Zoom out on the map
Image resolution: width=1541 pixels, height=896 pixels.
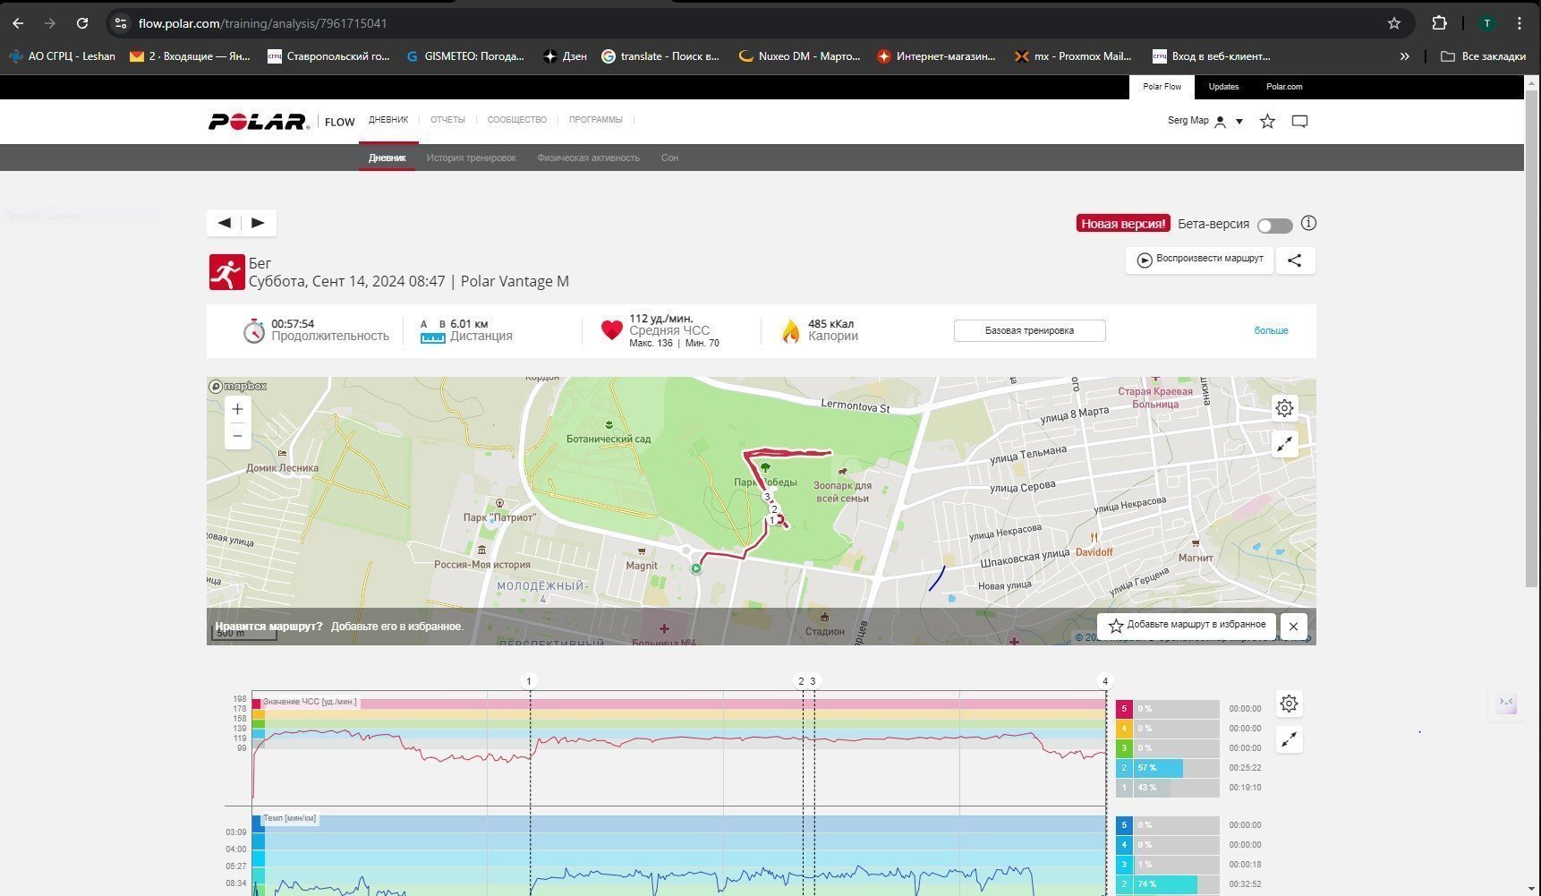click(x=237, y=436)
